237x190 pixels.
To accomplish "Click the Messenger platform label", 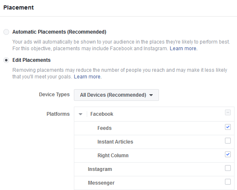I will [101, 183].
